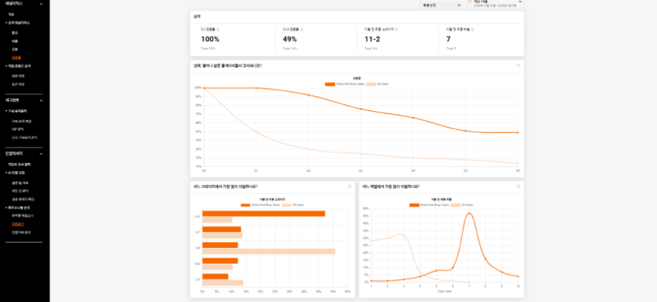Click the info icon beside the 11-2 stage metric label
This screenshot has height=302, width=657.
pyautogui.click(x=397, y=30)
